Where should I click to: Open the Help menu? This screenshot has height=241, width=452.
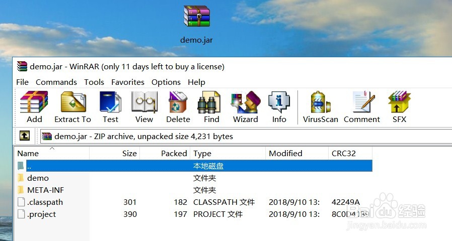pyautogui.click(x=197, y=82)
